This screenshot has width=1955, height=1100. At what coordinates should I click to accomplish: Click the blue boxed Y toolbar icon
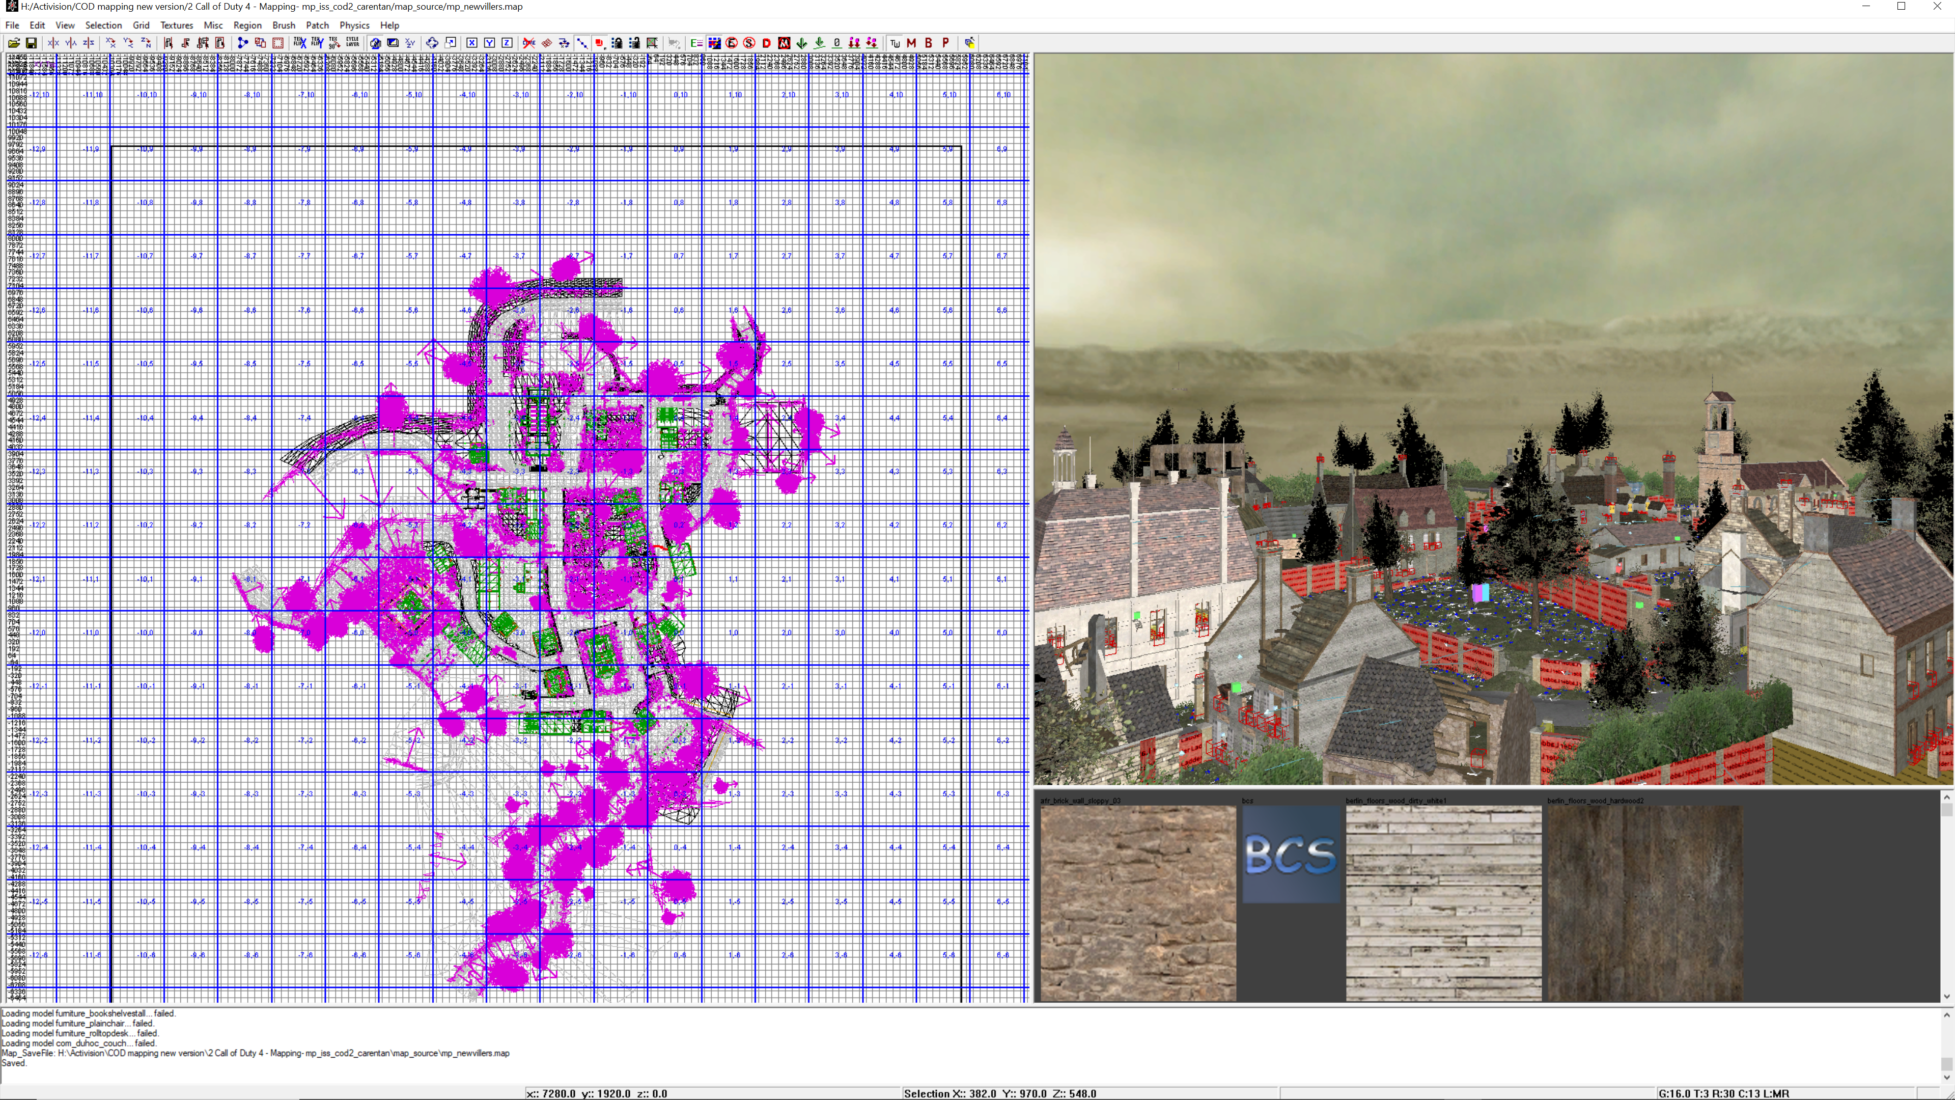489,42
